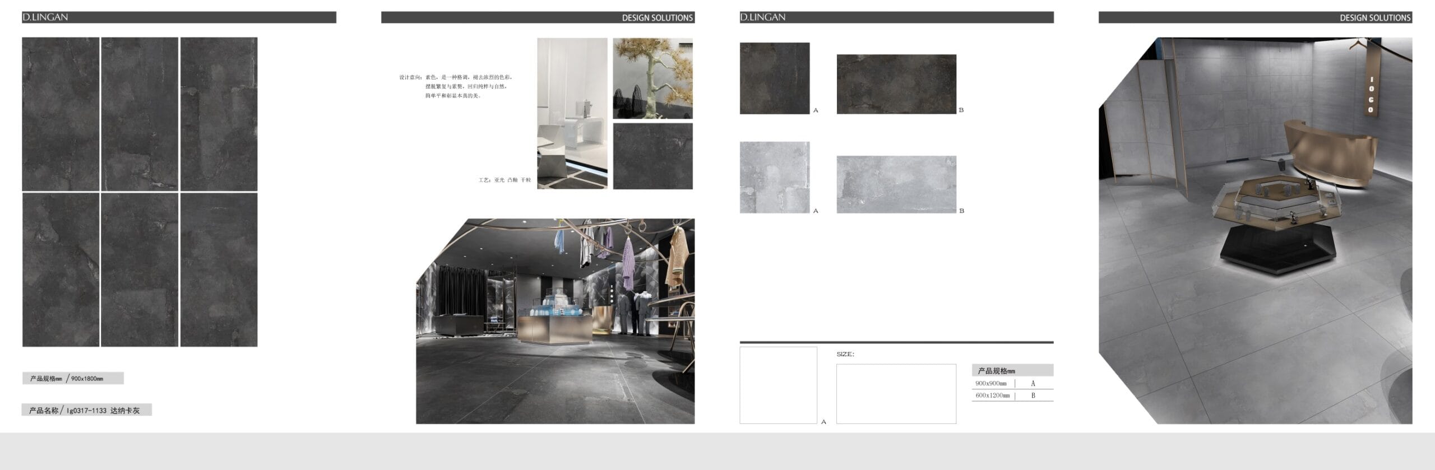This screenshot has height=470, width=1435.
Task: Click the 产品规格mm table header
Action: tap(1012, 371)
